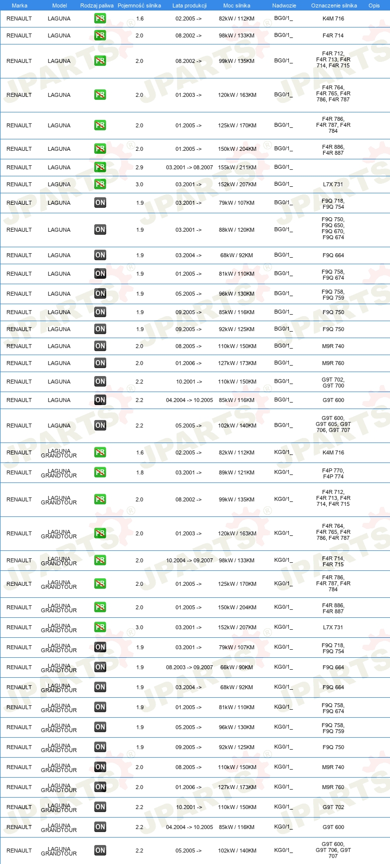Click the Marka column header
The width and height of the screenshot is (390, 864).
[x=19, y=5]
